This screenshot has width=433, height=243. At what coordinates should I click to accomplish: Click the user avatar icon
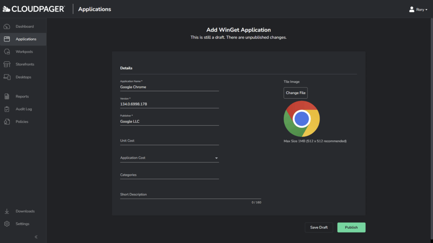point(411,9)
